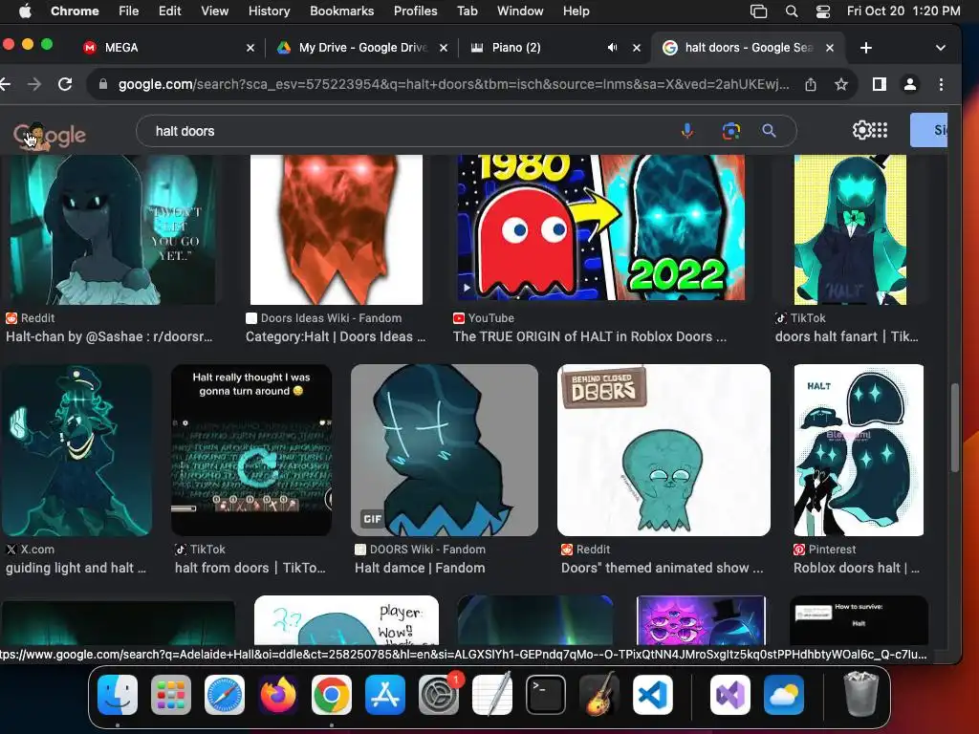Click the microphone voice search icon

686,131
